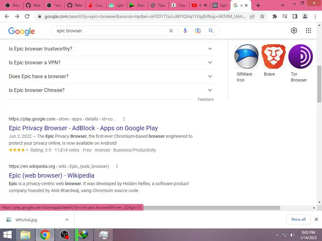This screenshot has width=322, height=241.
Task: Click the share page icon in address bar
Action: pyautogui.click(x=252, y=16)
